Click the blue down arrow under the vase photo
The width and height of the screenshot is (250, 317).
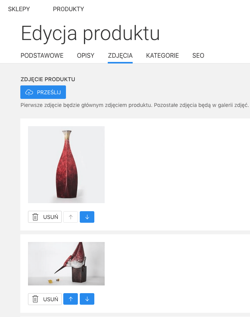(x=87, y=217)
